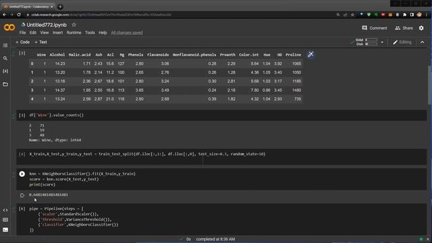This screenshot has width=432, height=243.
Task: Click the completed at 8:36 AM status
Action: tap(215, 239)
